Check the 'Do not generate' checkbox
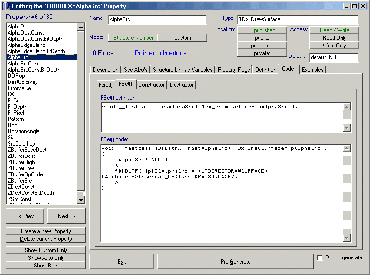The image size is (370, 275). [320, 258]
